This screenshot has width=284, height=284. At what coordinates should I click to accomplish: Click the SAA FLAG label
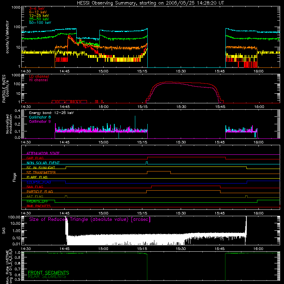coord(35,187)
